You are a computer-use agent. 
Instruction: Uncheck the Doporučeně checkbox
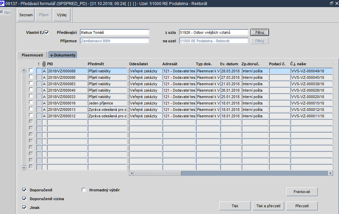[x=24, y=190]
